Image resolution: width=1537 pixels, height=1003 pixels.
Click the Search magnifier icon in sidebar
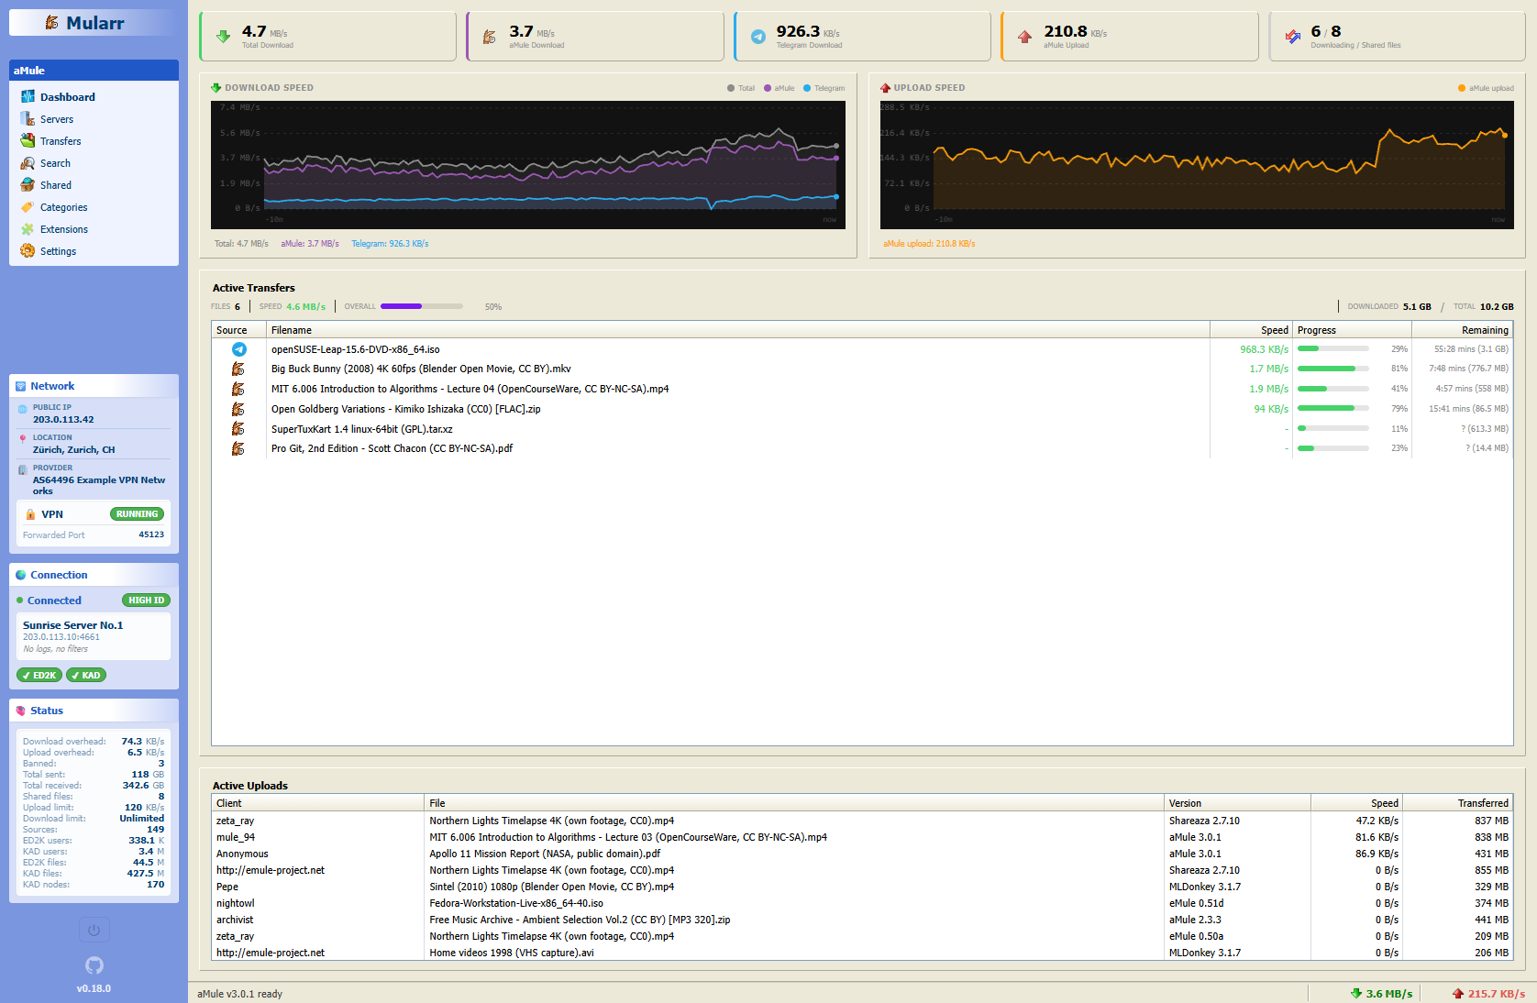(x=28, y=162)
